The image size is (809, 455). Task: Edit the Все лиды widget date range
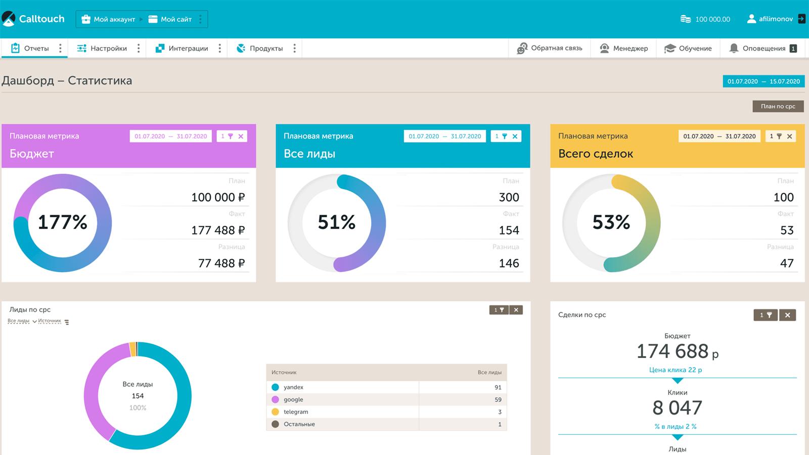pos(445,136)
